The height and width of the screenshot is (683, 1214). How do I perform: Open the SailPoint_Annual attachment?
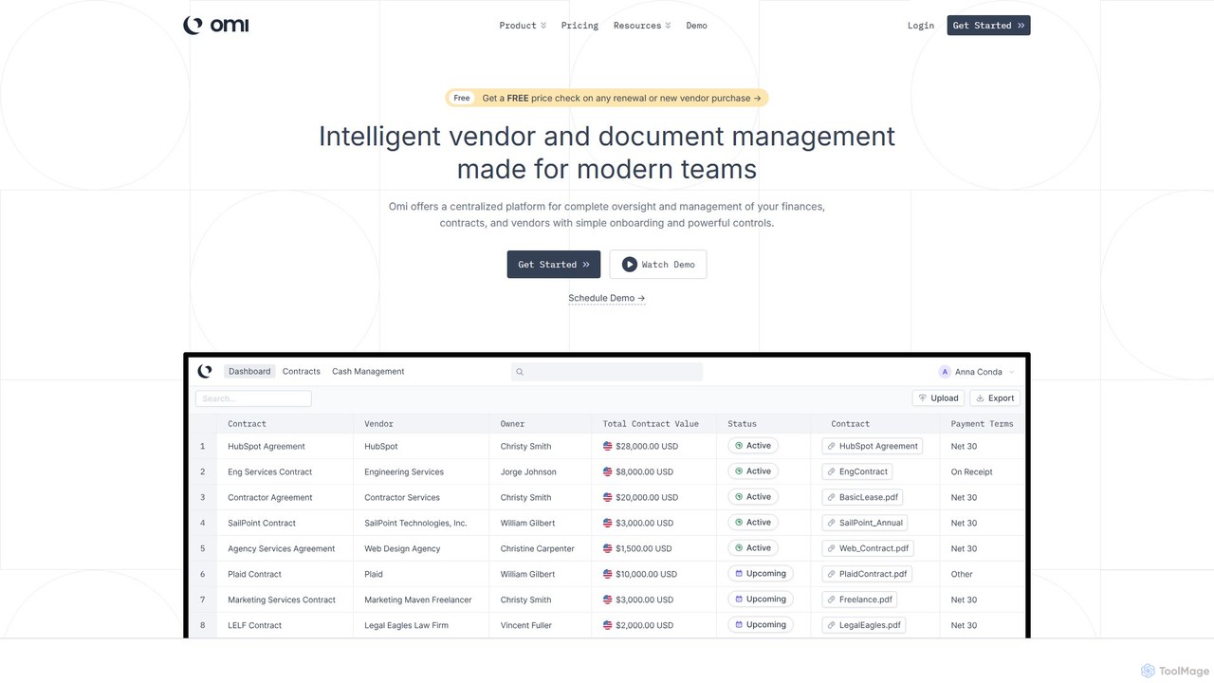point(865,523)
